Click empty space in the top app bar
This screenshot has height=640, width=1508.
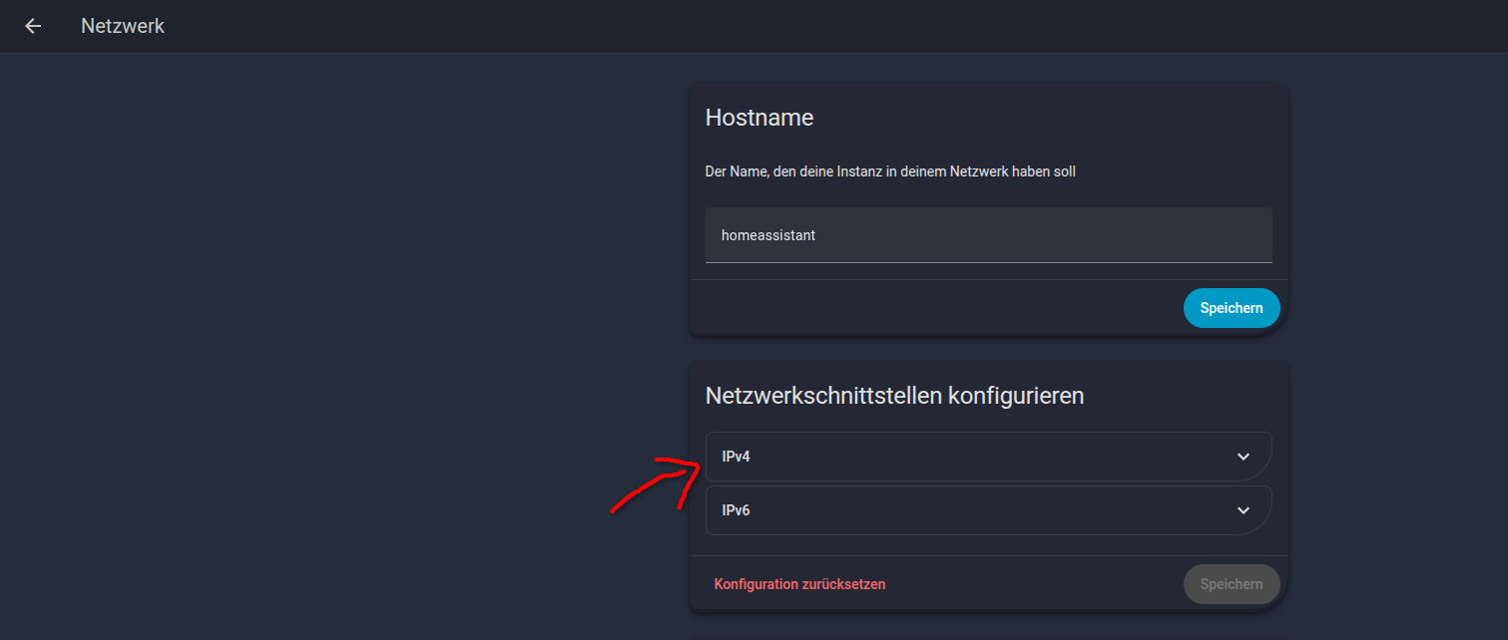[798, 26]
